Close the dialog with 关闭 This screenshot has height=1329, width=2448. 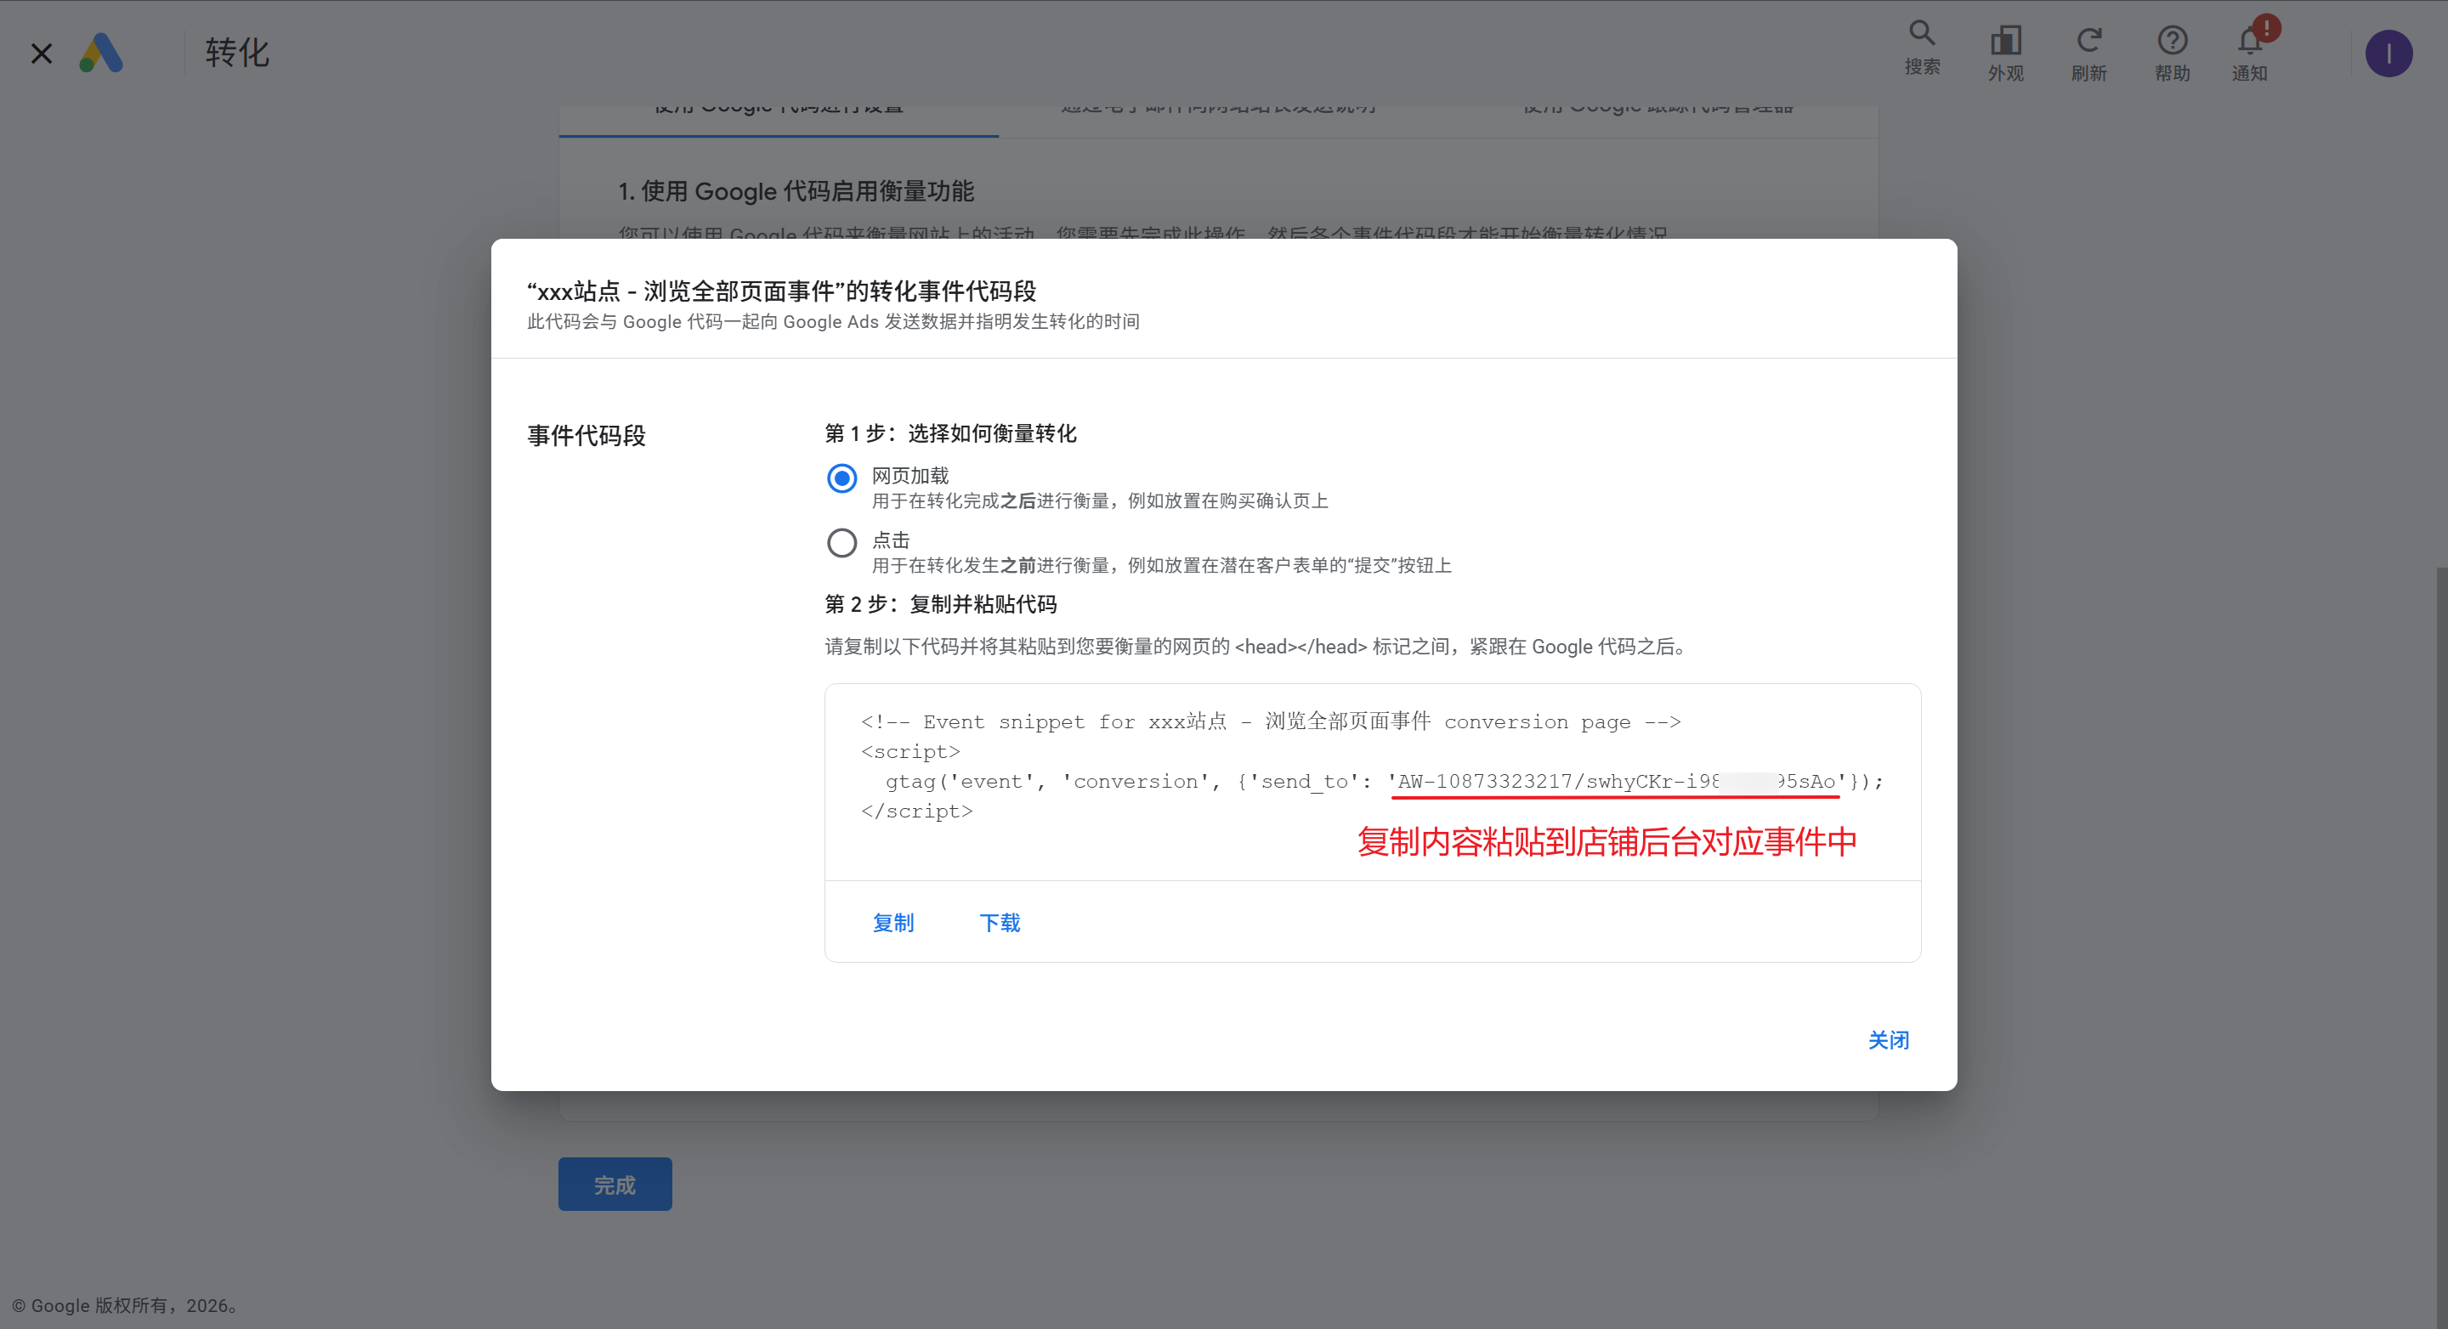point(1888,1040)
